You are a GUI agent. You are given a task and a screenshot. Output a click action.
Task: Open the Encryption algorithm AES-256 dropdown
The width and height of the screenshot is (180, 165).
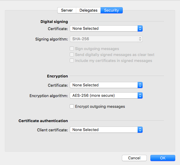click(106, 96)
